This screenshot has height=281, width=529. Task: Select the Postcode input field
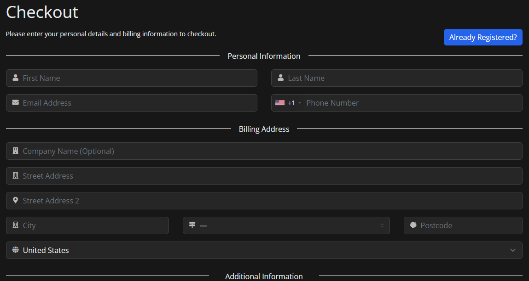point(467,225)
